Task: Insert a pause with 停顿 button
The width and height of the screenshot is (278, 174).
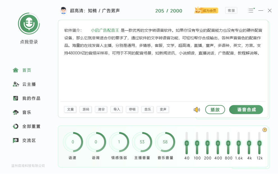Action: [132, 109]
